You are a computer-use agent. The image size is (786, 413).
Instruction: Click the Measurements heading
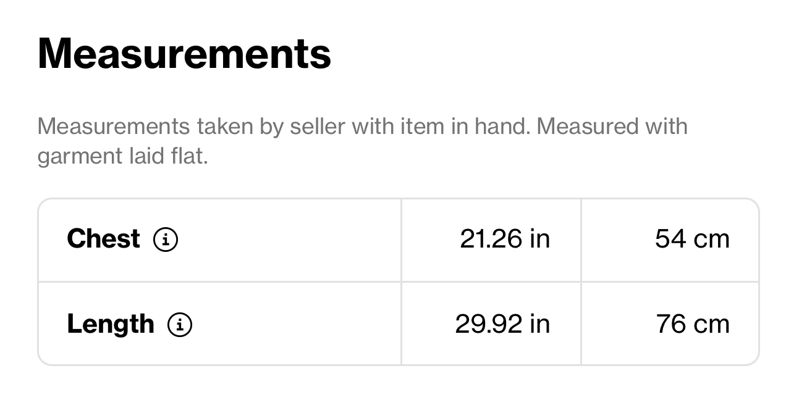click(184, 53)
